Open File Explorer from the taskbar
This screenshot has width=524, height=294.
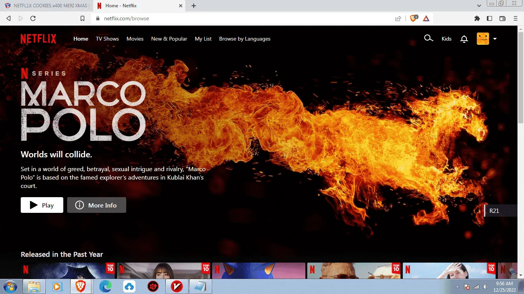click(x=34, y=286)
